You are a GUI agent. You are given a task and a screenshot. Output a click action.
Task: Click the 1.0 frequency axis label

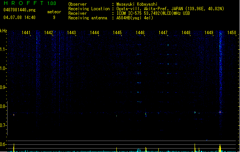coord(3,68)
